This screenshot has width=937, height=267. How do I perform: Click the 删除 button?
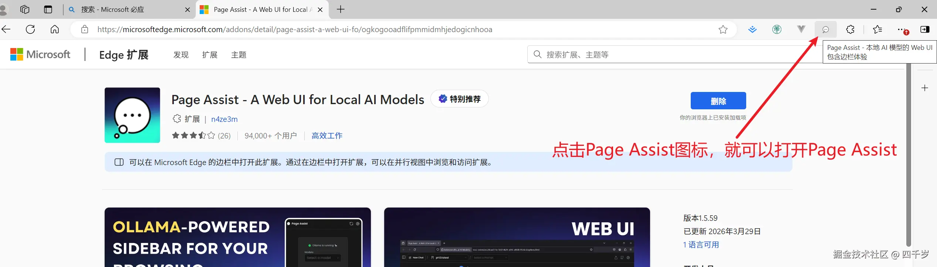718,101
